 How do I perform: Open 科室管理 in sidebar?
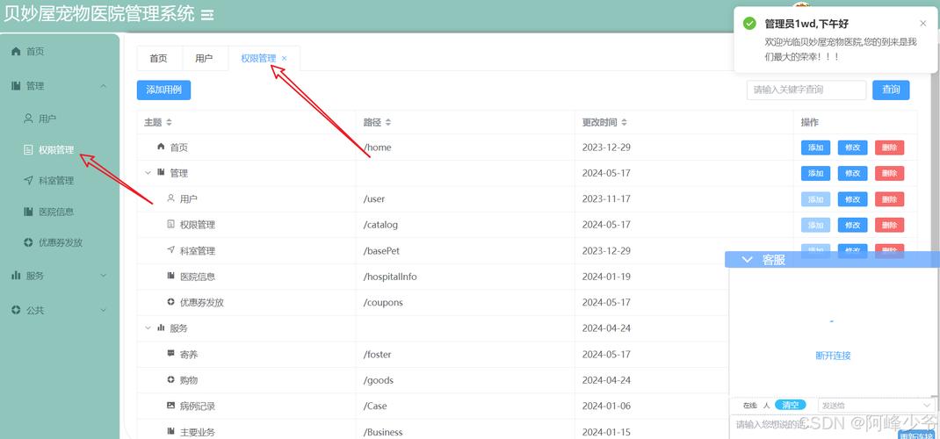click(55, 181)
